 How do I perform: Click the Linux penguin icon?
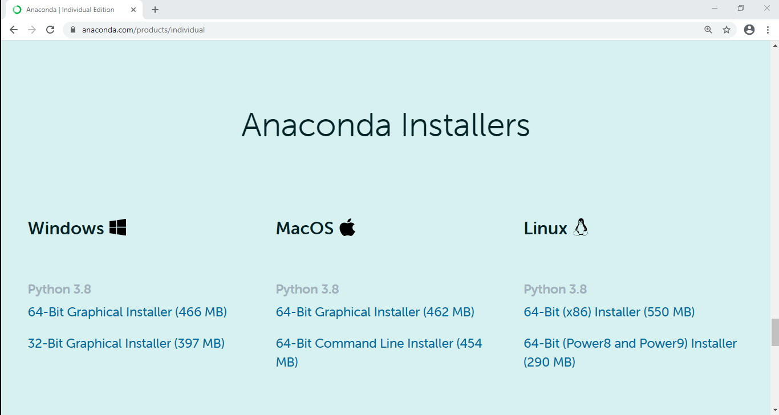pyautogui.click(x=581, y=227)
